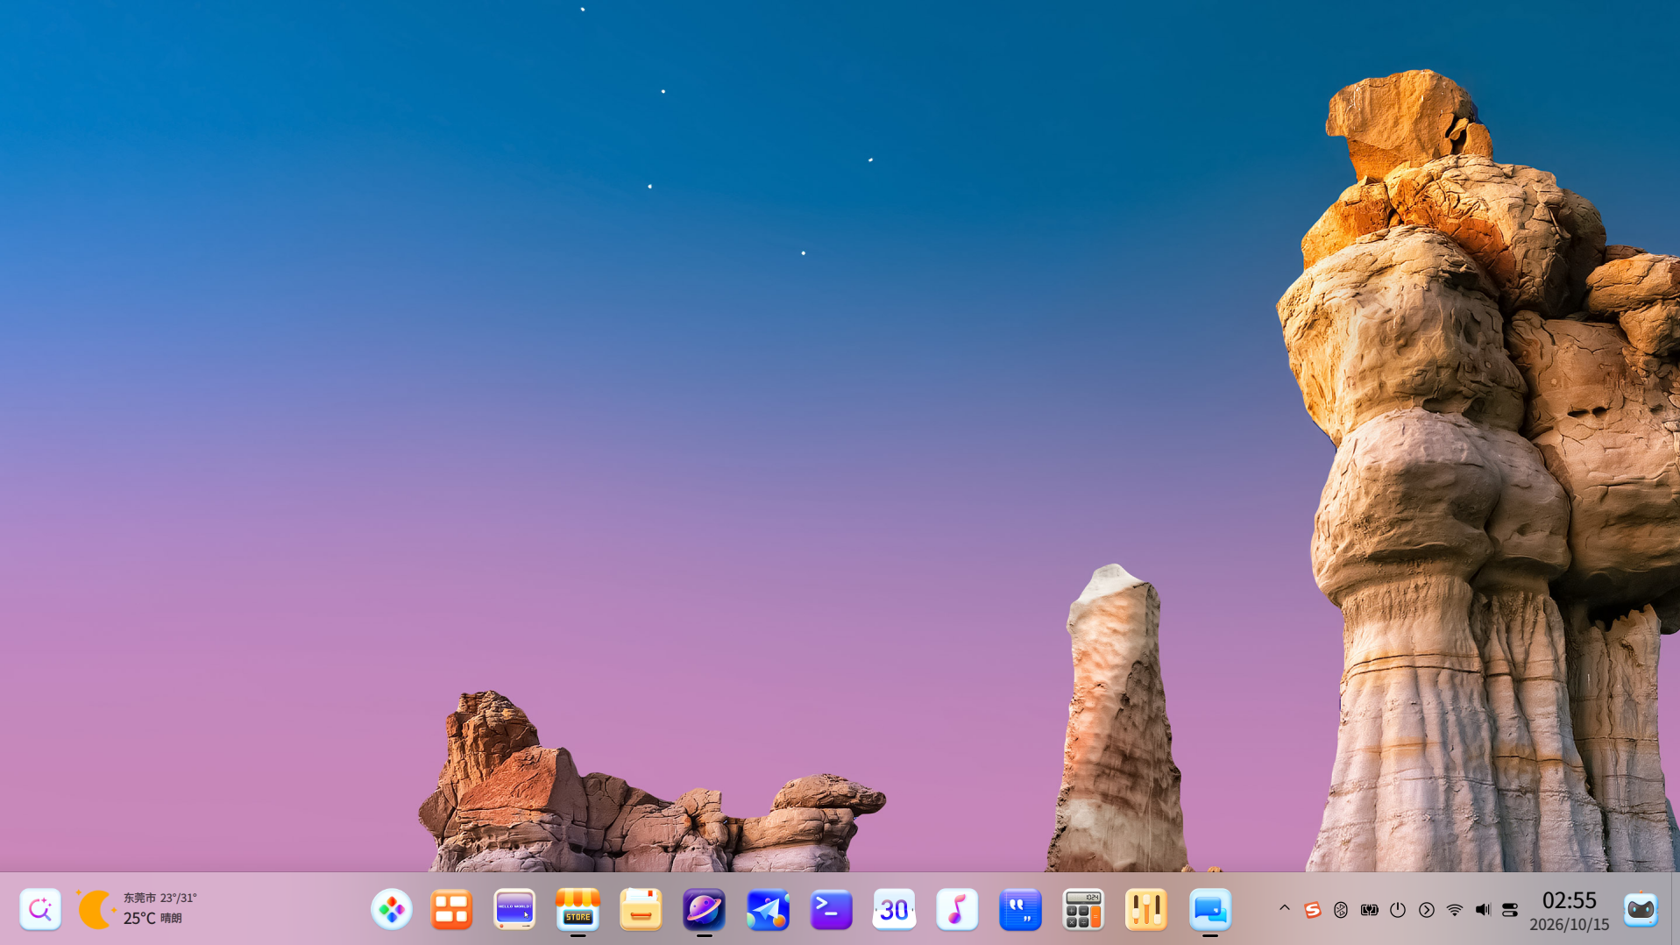Image resolution: width=1680 pixels, height=945 pixels.
Task: Launch the App Store
Action: (578, 909)
